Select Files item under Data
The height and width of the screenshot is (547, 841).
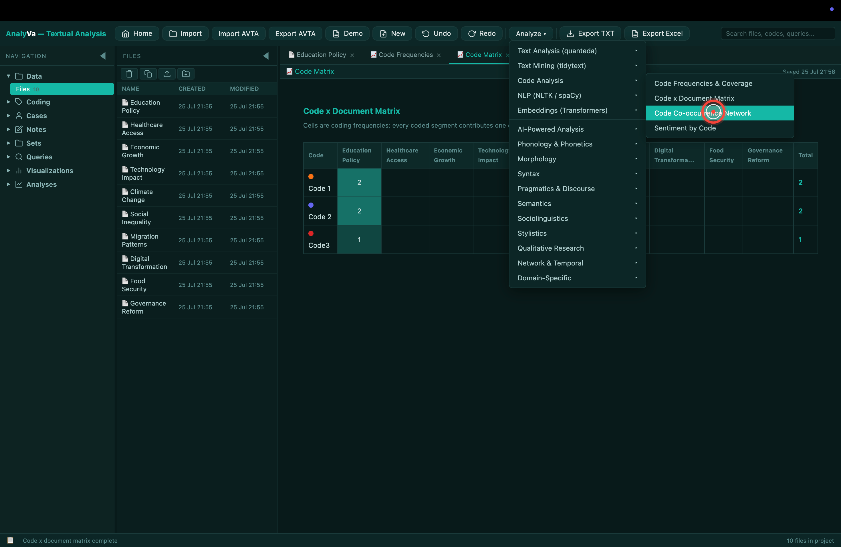62,89
